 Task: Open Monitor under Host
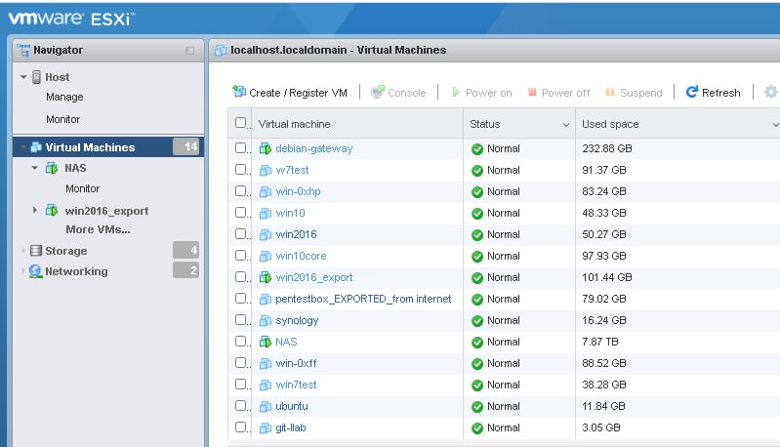62,119
